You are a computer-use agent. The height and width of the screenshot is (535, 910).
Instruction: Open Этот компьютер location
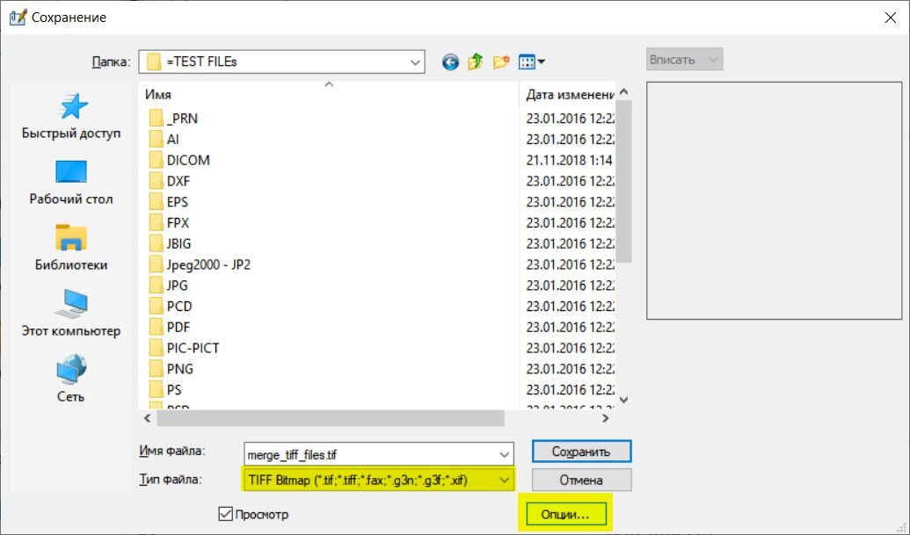click(x=71, y=314)
